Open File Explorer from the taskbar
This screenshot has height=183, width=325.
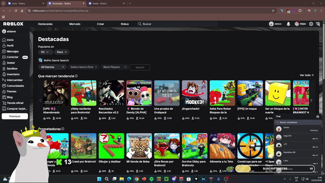point(122,179)
